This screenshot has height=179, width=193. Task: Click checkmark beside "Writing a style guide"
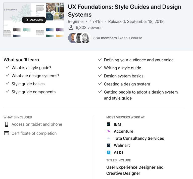[x=100, y=68]
